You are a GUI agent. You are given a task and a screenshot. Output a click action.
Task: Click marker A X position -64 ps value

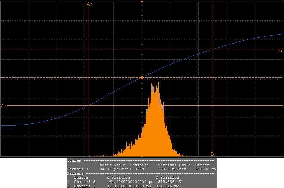tap(129, 182)
